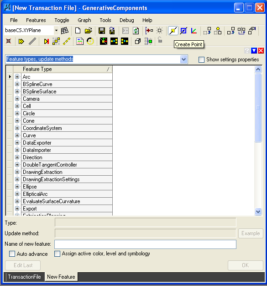
Task: Check Assign active color, level and symbology
Action: pyautogui.click(x=57, y=254)
